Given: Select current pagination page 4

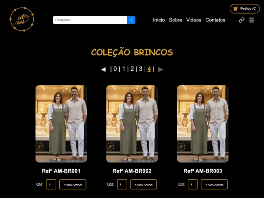Looking at the screenshot, I should point(149,69).
